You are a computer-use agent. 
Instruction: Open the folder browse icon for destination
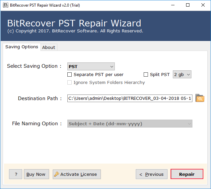[200, 98]
